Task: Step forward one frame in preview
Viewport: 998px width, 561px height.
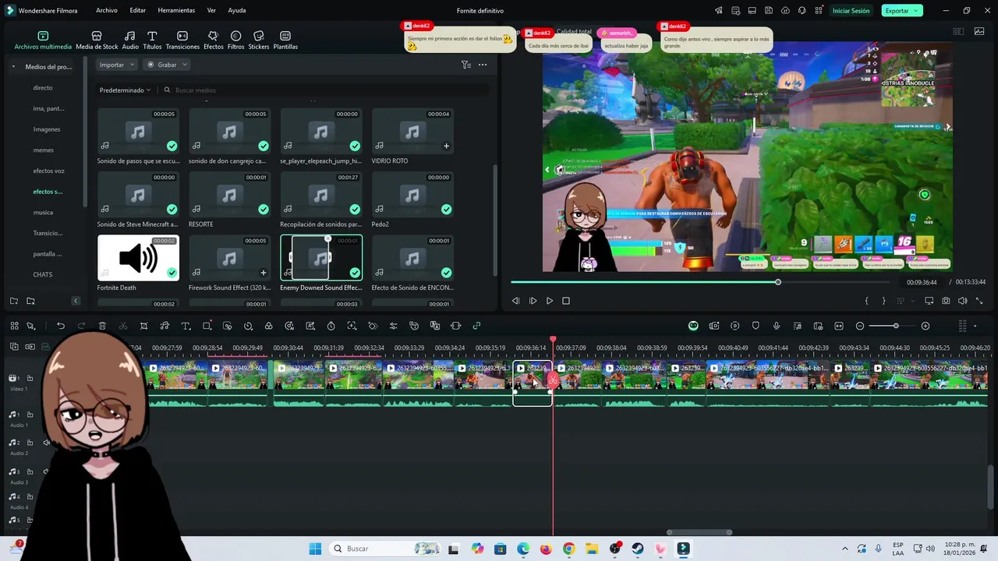Action: click(x=533, y=301)
